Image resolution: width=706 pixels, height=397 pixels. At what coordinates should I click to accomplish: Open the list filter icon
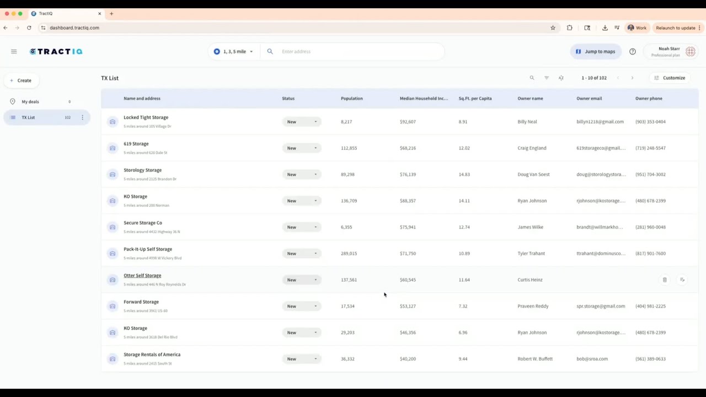[547, 78]
